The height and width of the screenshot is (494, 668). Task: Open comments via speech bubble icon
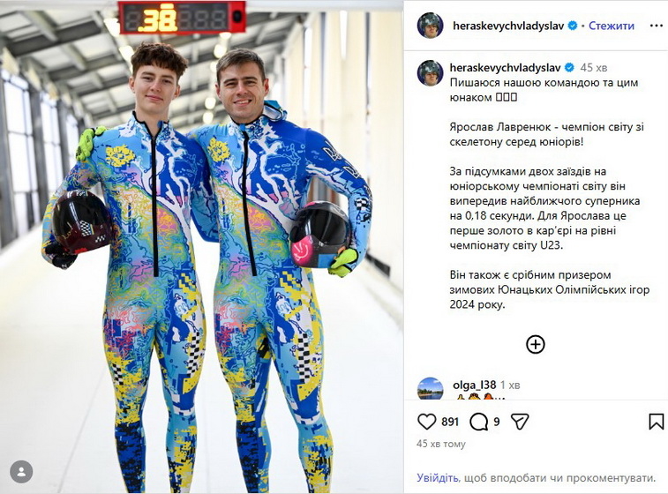478,422
